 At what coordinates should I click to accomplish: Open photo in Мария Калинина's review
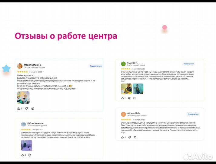[x=23, y=97]
